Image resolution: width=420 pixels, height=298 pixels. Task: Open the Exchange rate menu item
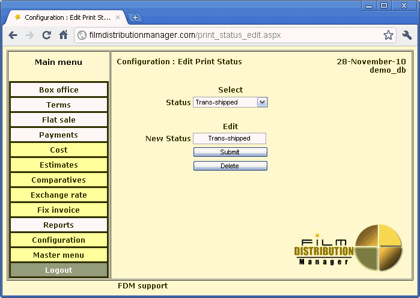point(59,195)
